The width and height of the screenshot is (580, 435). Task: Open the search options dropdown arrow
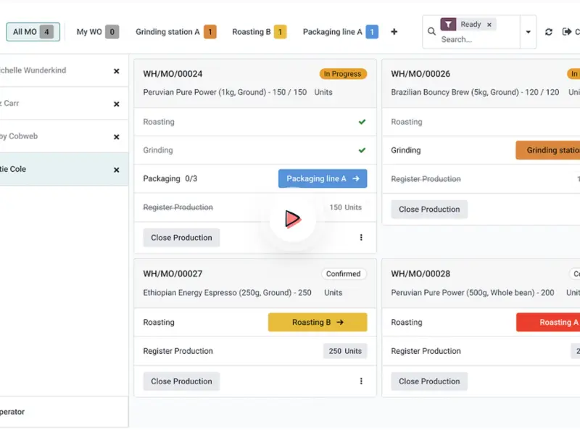pyautogui.click(x=528, y=33)
